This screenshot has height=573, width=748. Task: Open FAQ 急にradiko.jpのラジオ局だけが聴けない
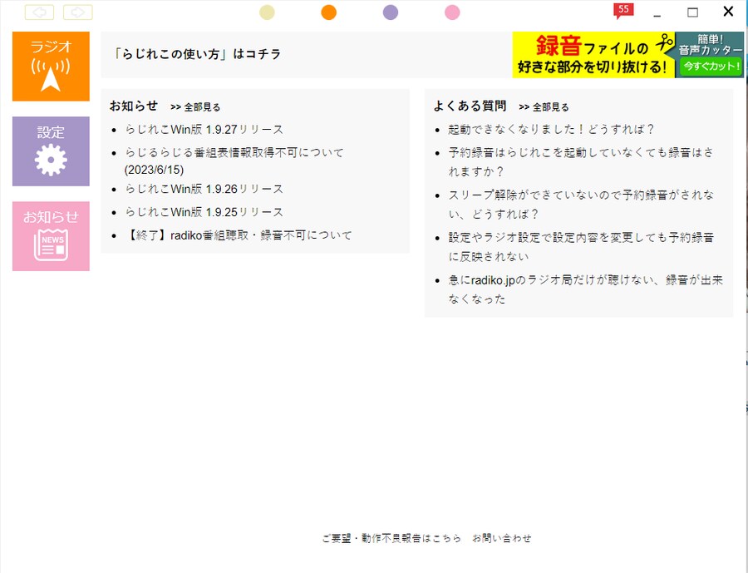pyautogui.click(x=586, y=289)
